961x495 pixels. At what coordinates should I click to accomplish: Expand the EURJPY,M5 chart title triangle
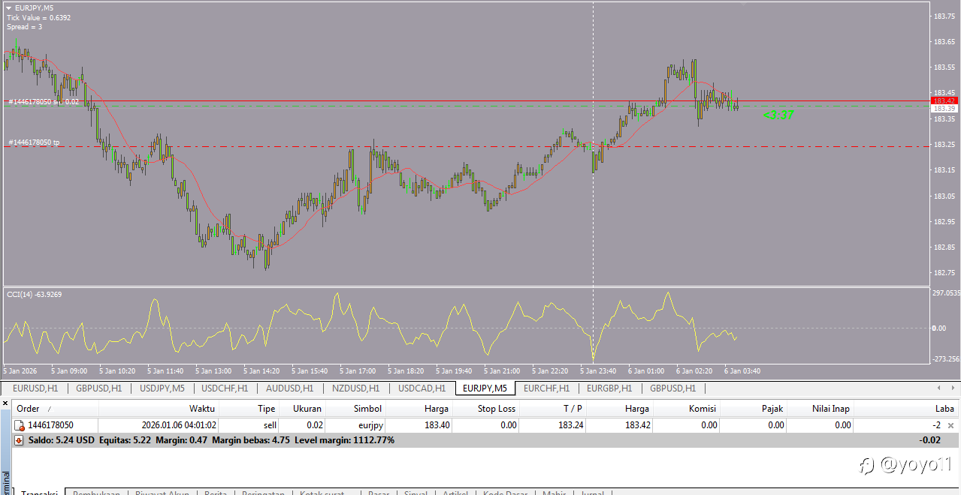9,7
